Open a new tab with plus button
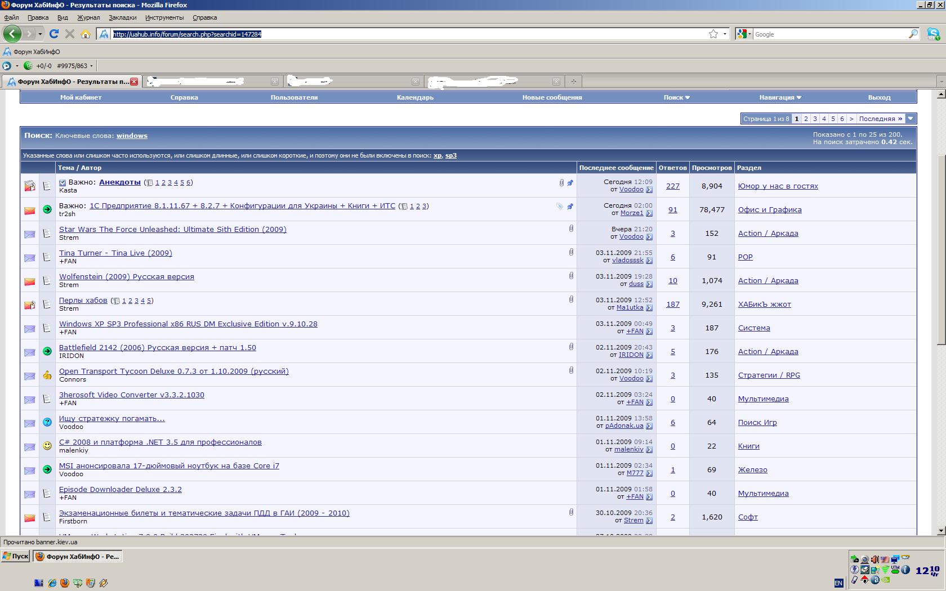Screen dimensions: 946x591 [573, 82]
